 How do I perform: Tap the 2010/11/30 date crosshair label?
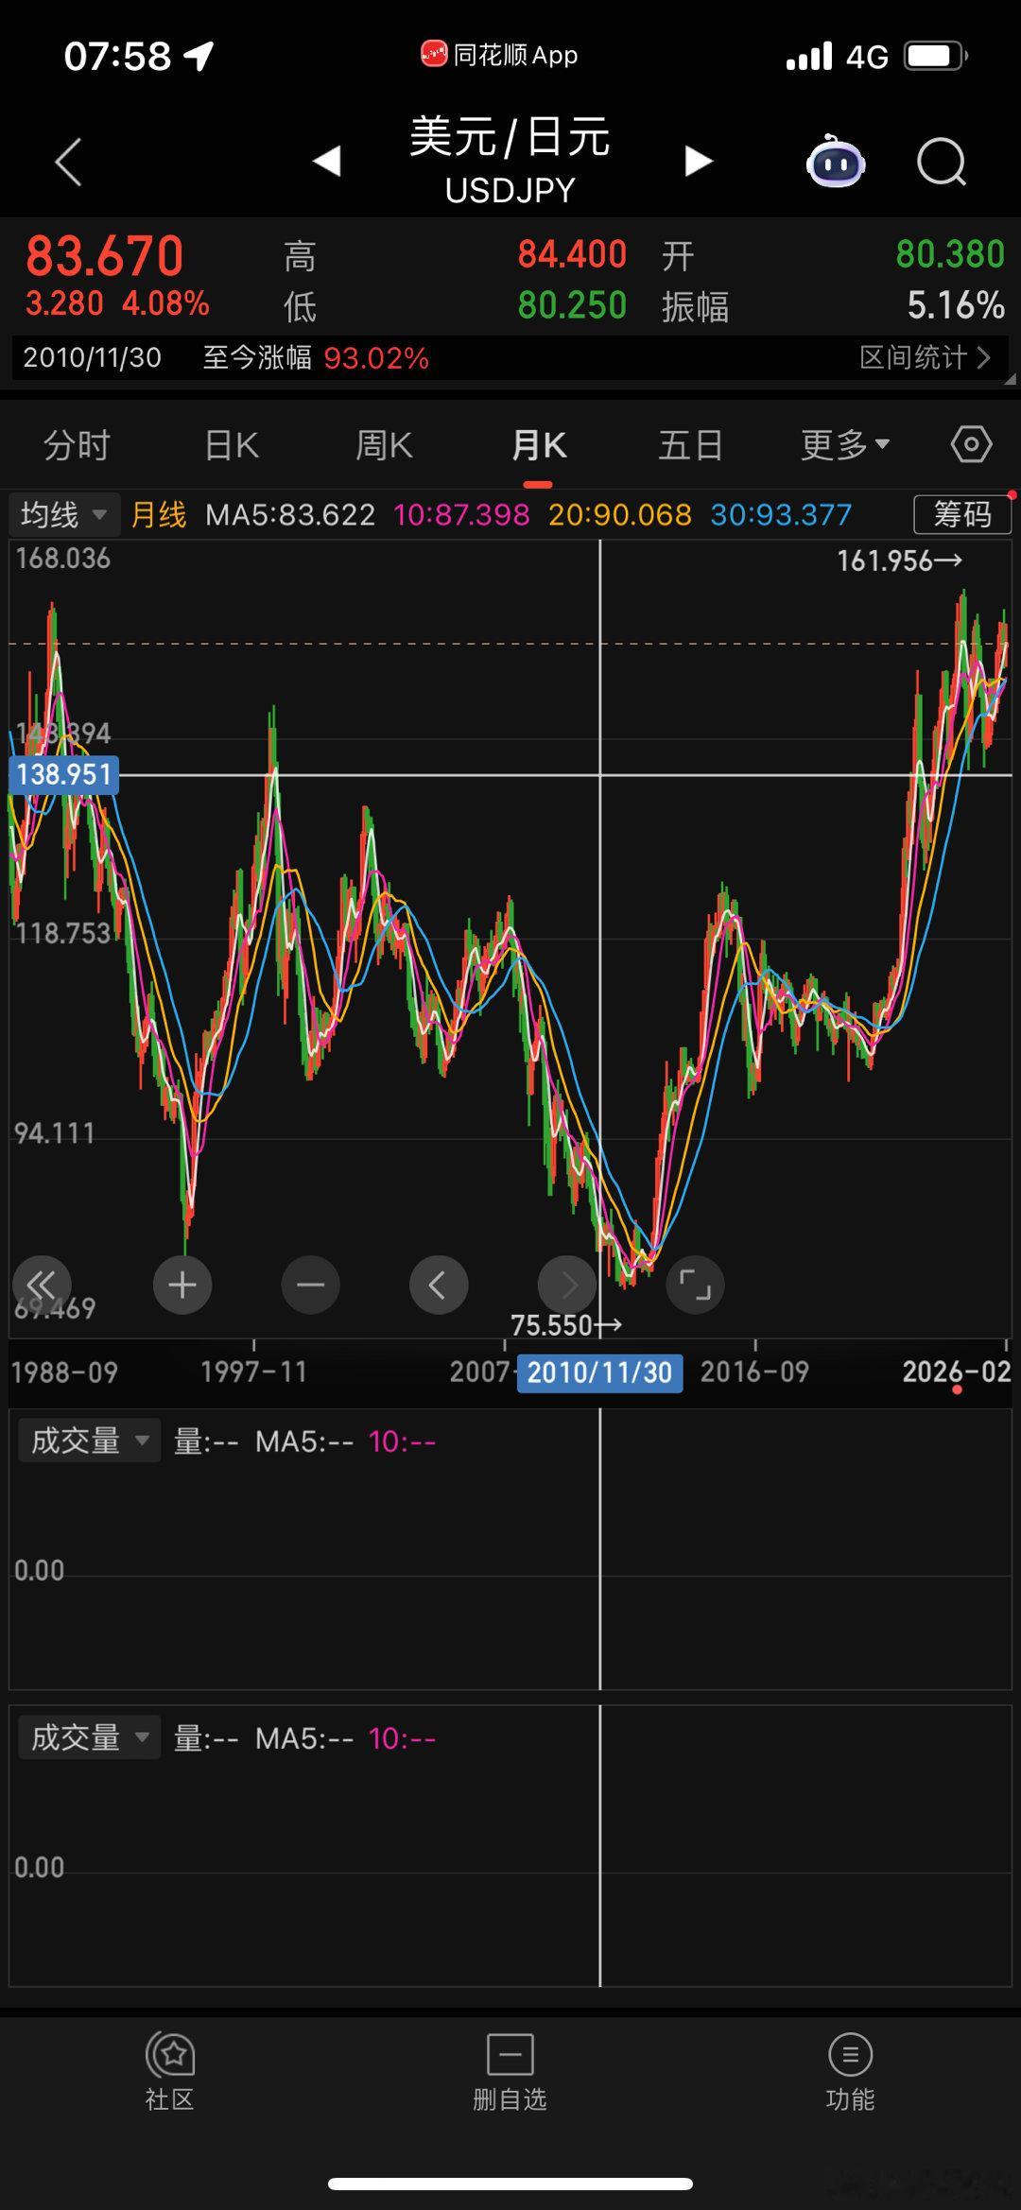[599, 1373]
